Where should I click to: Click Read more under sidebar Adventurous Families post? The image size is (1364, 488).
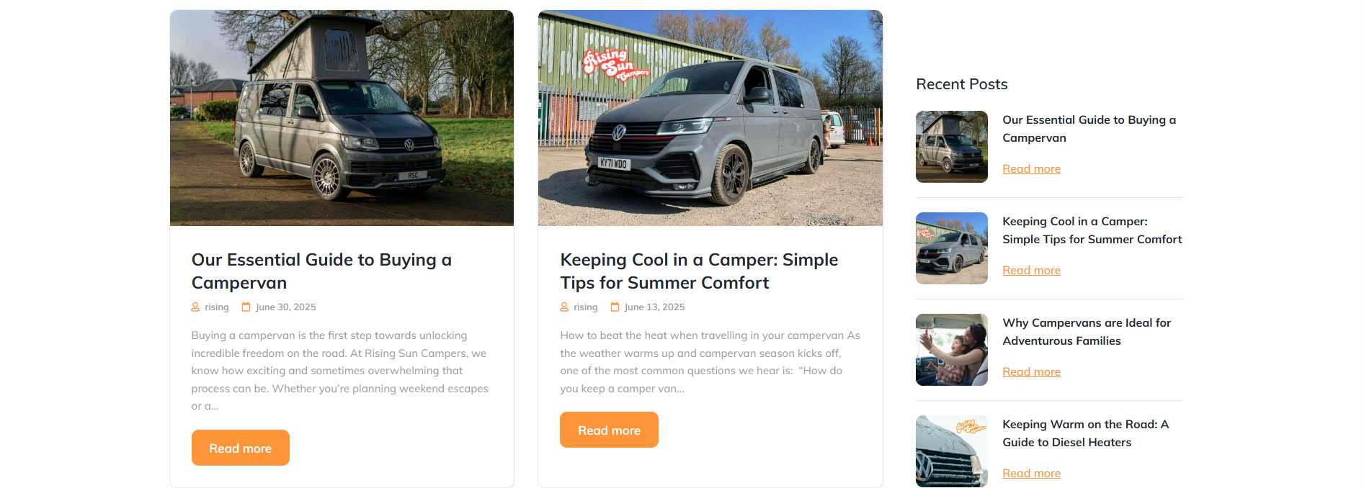pyautogui.click(x=1031, y=372)
